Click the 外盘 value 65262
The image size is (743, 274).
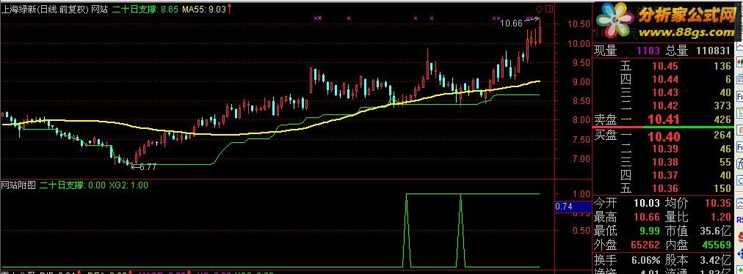tap(645, 245)
